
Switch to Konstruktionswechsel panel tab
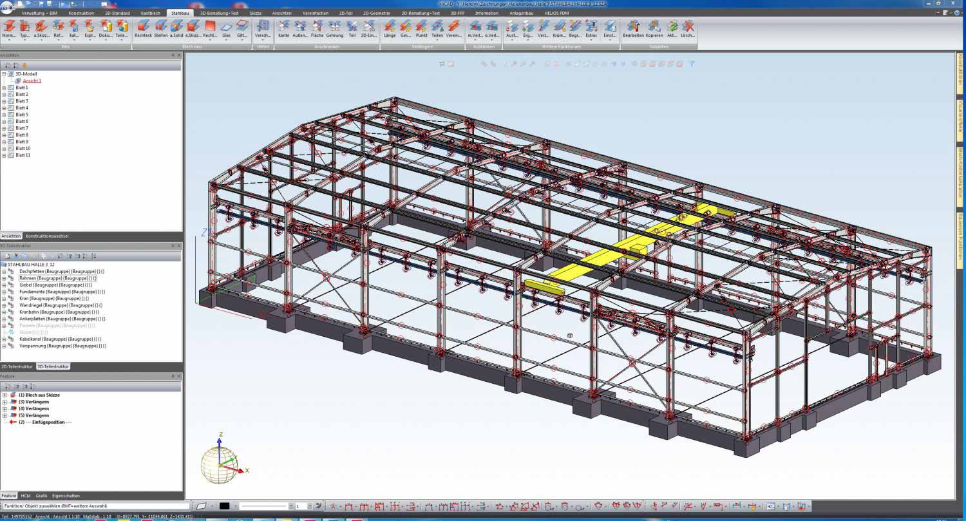coord(47,236)
